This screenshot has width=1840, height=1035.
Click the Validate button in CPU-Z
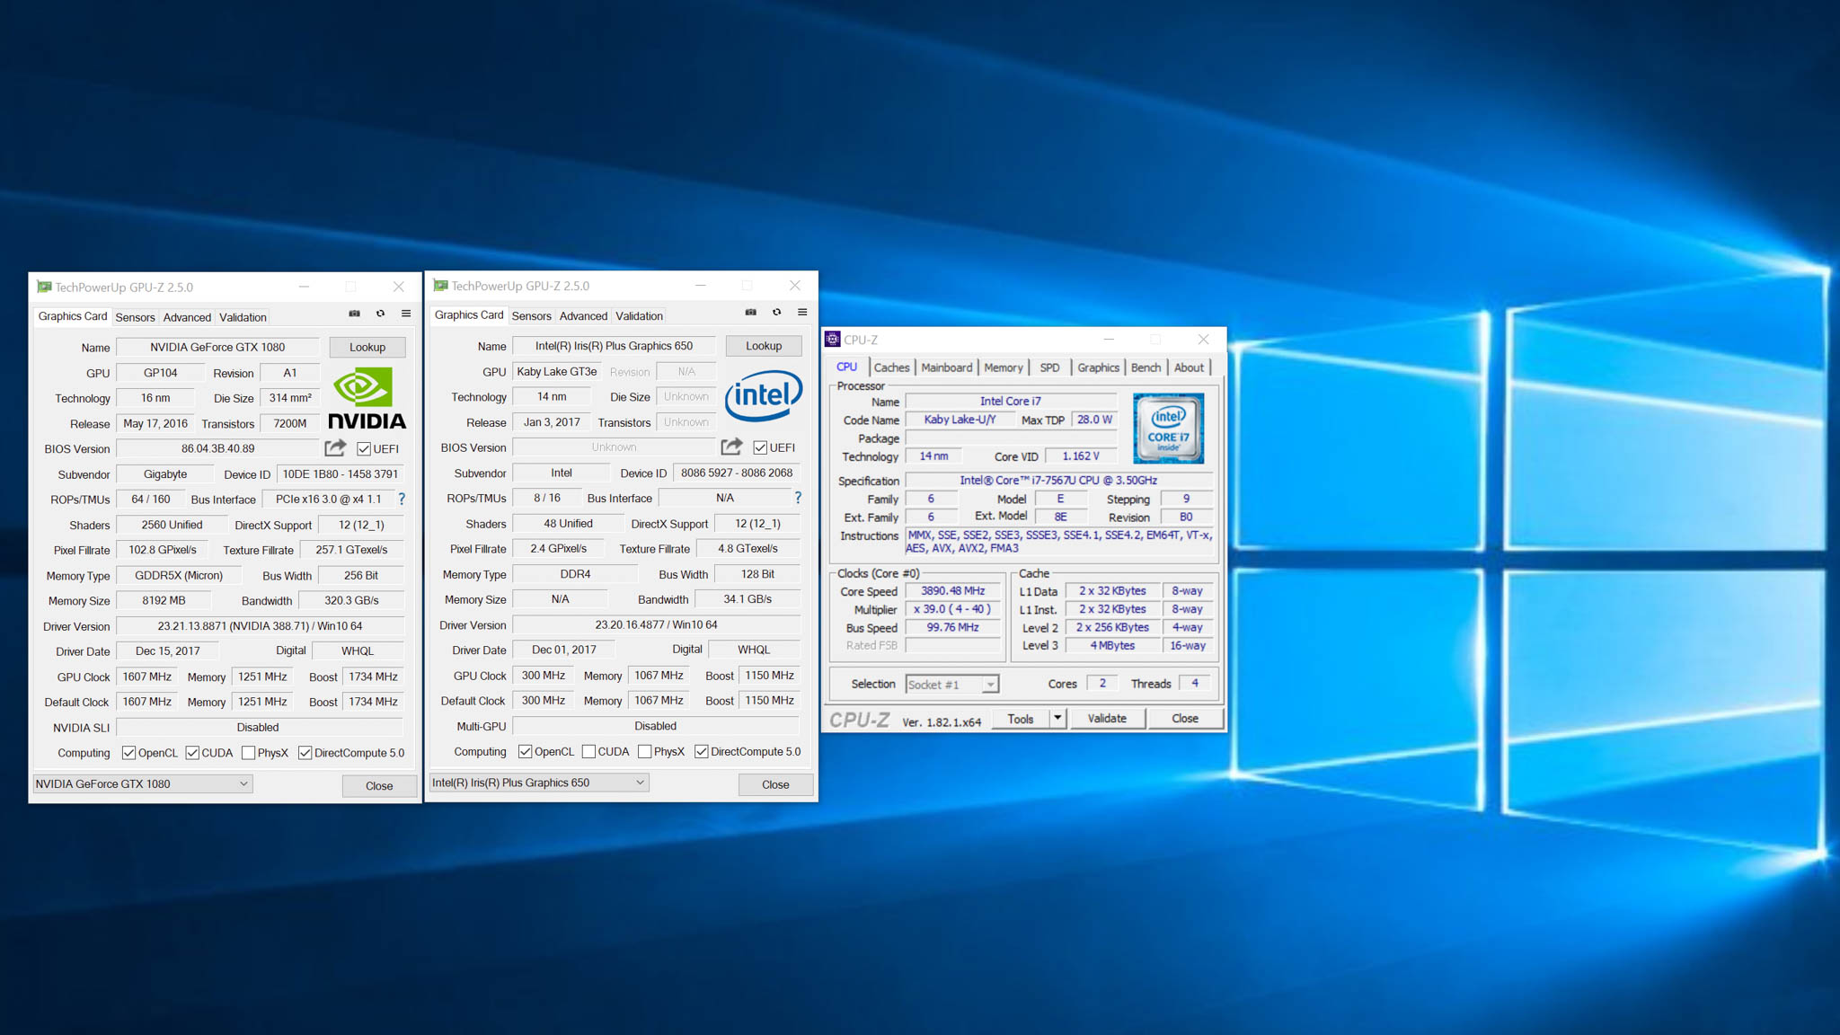pos(1107,718)
